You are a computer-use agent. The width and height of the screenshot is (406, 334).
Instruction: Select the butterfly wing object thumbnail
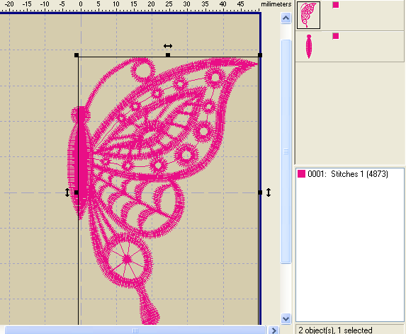tap(308, 16)
